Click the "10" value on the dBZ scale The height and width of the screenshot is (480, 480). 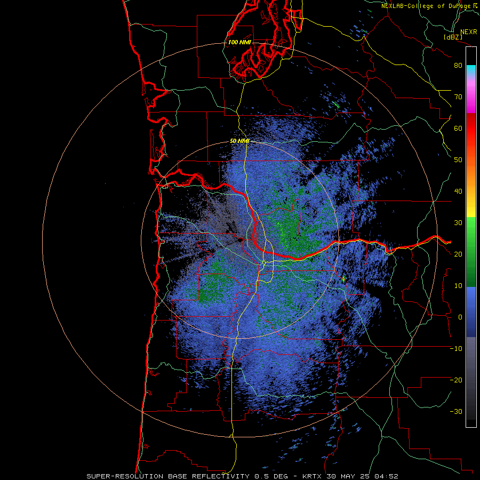click(x=458, y=286)
